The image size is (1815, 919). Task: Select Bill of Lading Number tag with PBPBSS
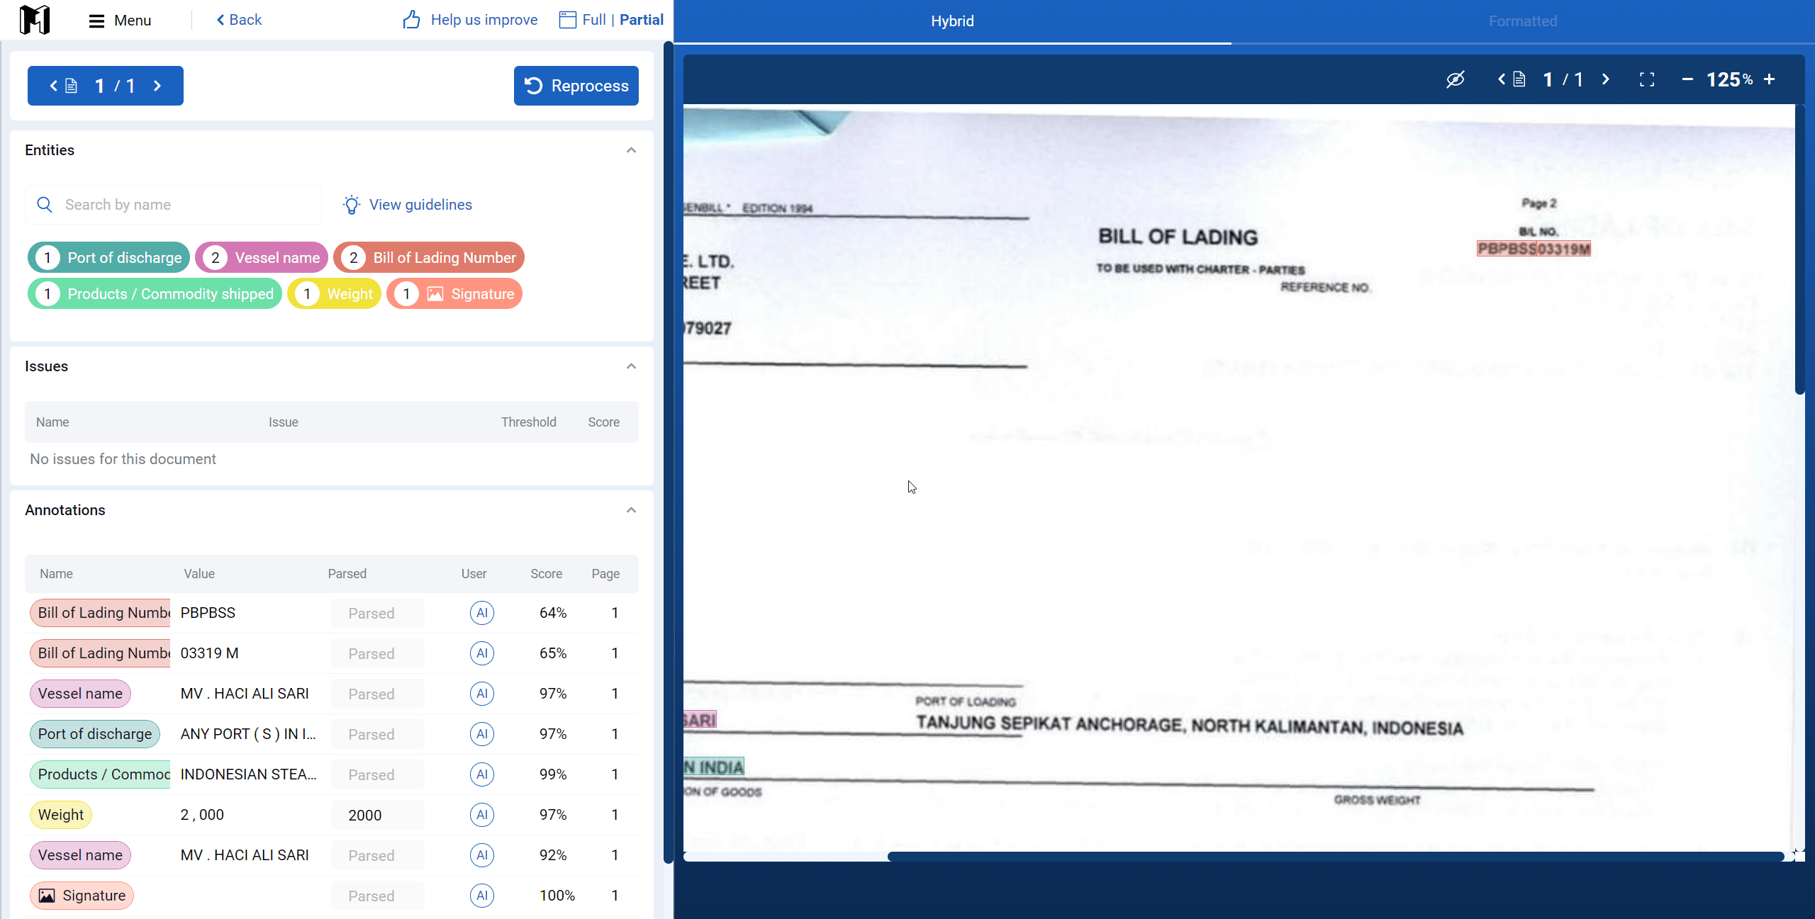click(x=100, y=613)
